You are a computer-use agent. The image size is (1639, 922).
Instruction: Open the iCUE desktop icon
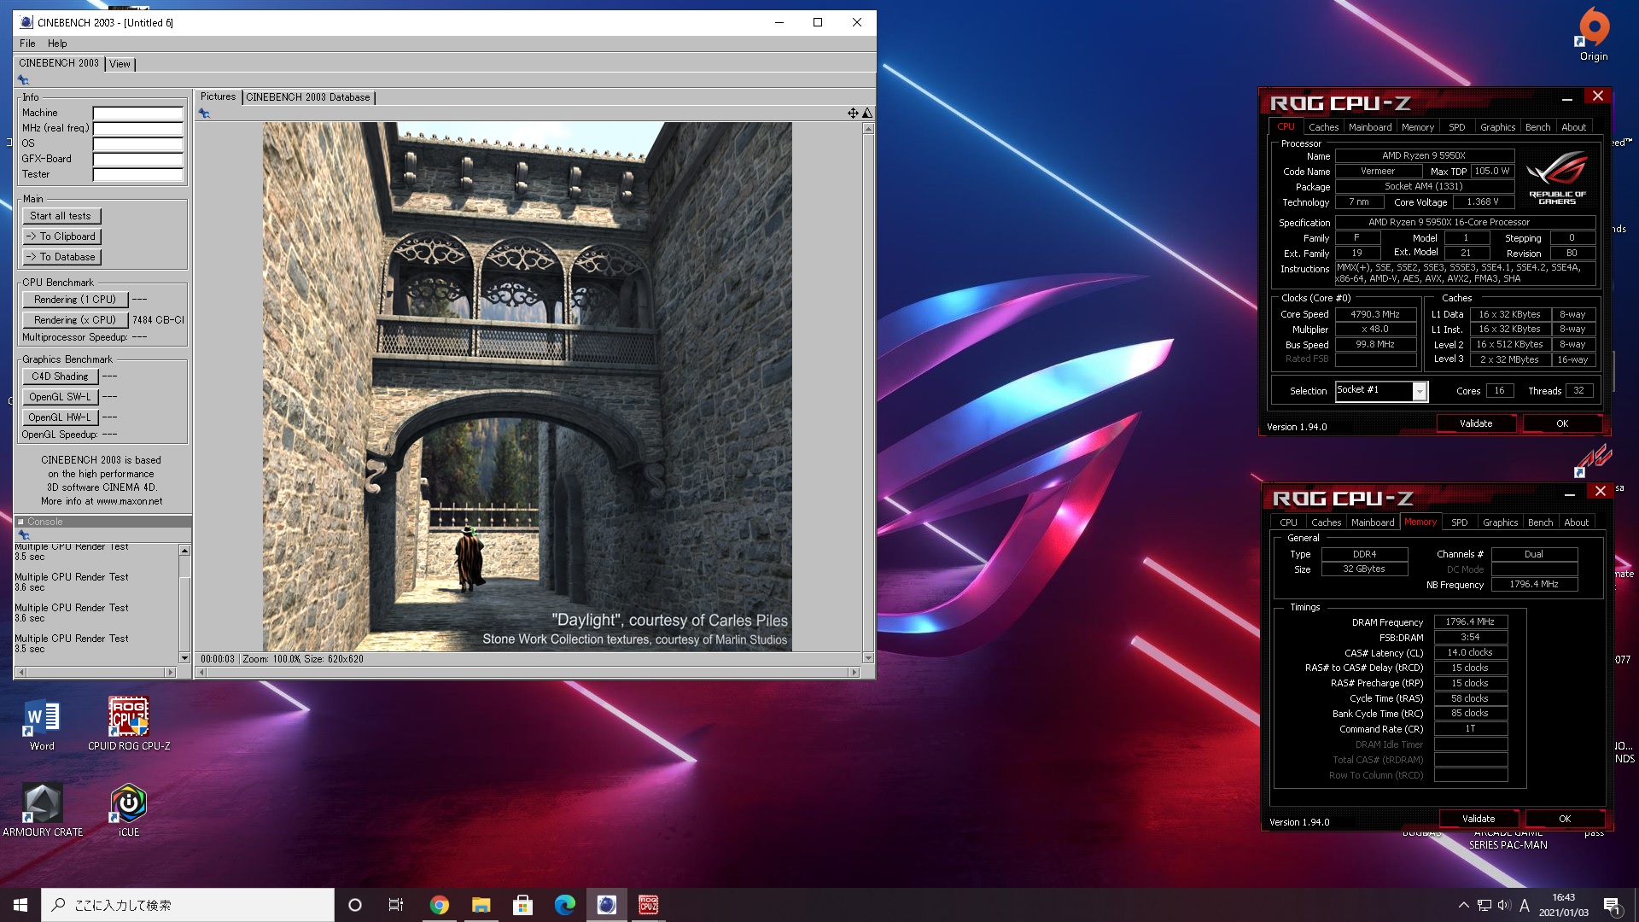pyautogui.click(x=128, y=810)
